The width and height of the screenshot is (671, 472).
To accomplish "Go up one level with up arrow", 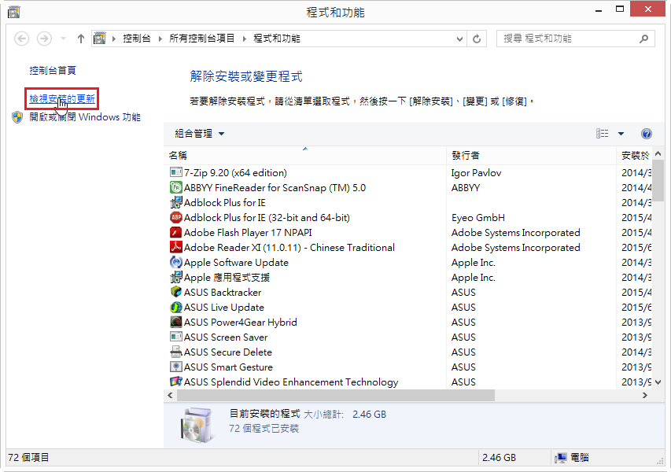I will click(x=81, y=39).
